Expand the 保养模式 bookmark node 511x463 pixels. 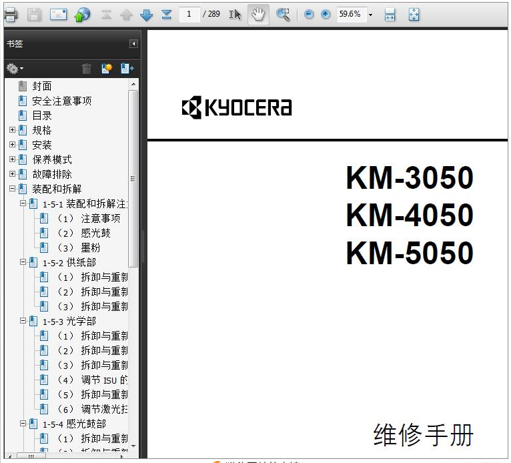pos(13,159)
